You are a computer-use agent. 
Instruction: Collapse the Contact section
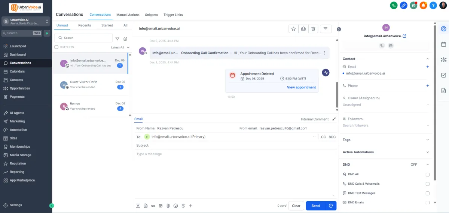pos(427,59)
